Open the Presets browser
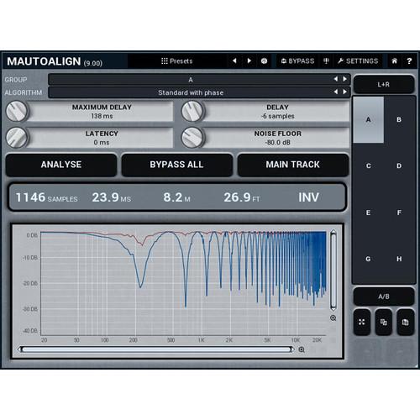The height and width of the screenshot is (420, 420). [x=177, y=61]
